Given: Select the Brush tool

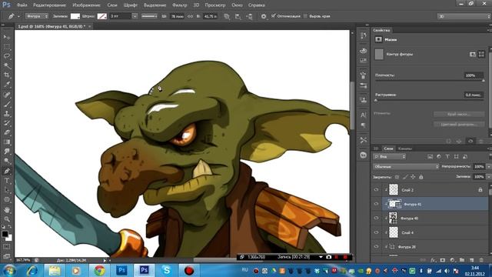Looking at the screenshot, I should 7,104.
